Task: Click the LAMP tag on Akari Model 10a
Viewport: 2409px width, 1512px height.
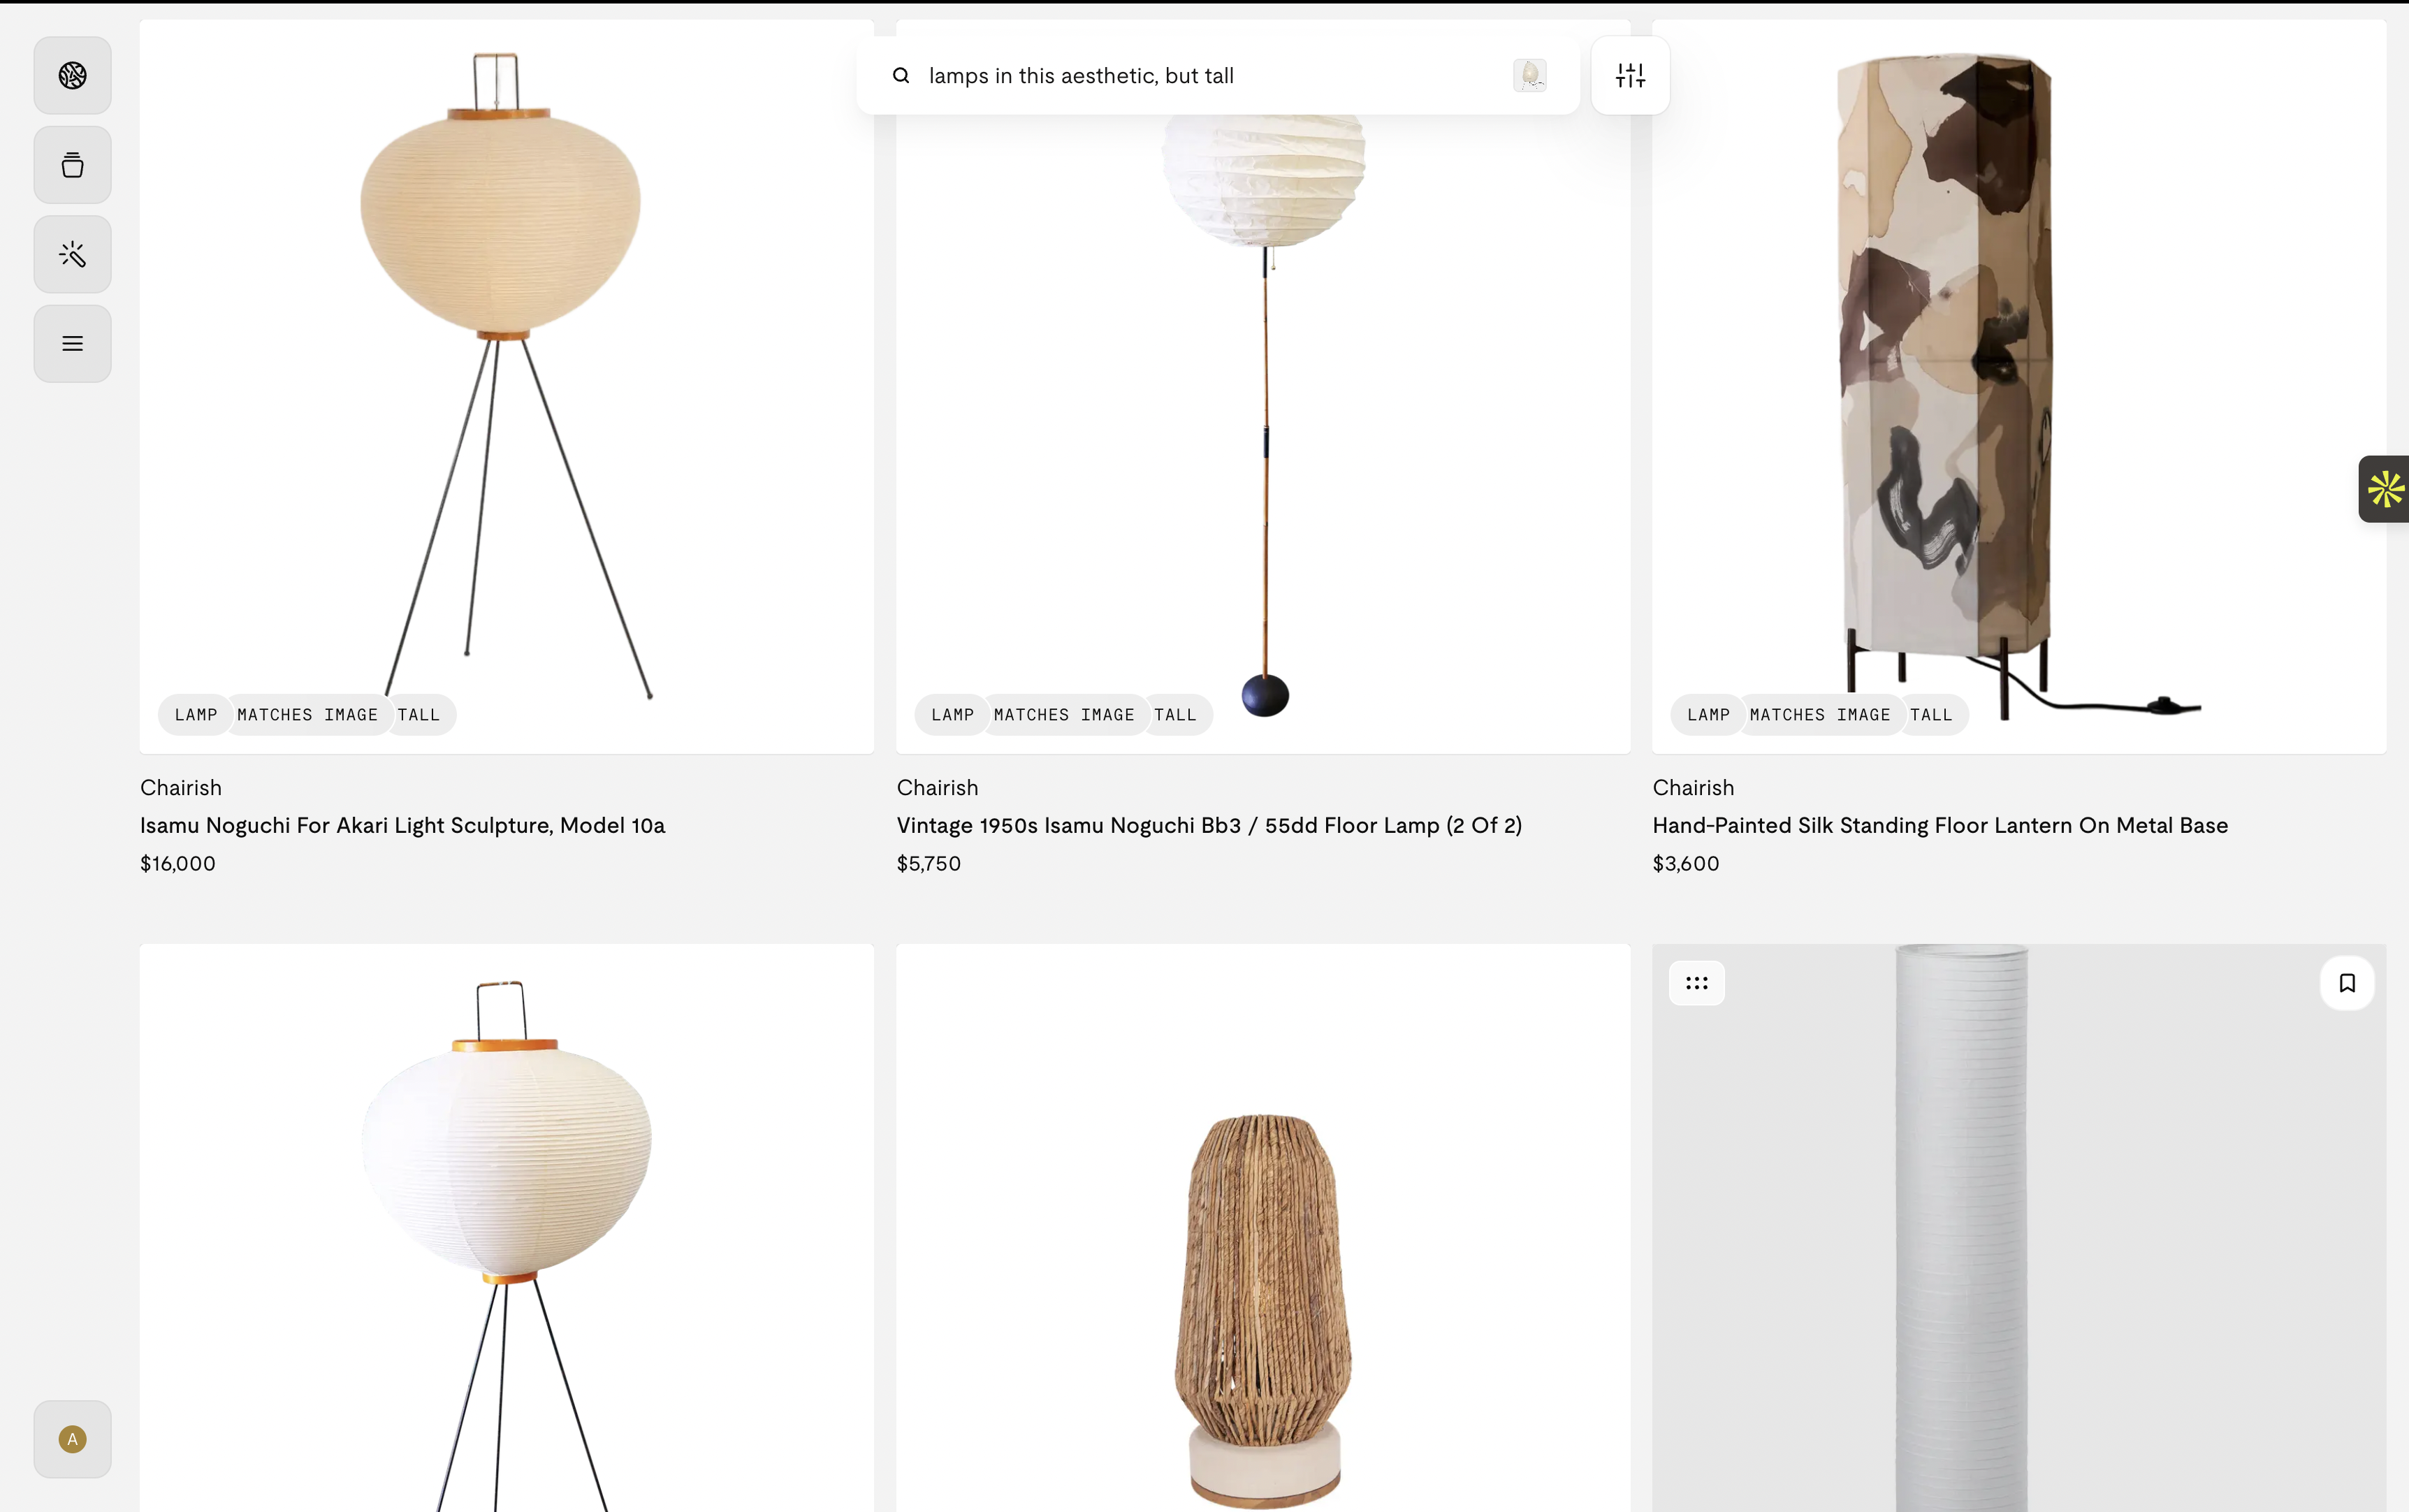Action: click(x=196, y=715)
